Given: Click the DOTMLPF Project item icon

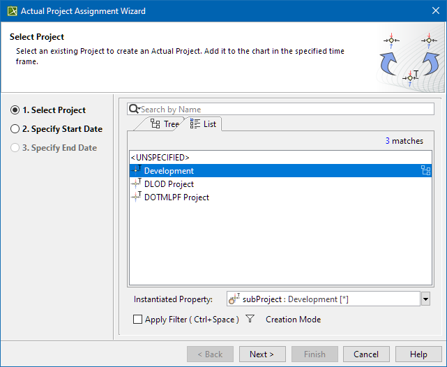Looking at the screenshot, I should [136, 197].
